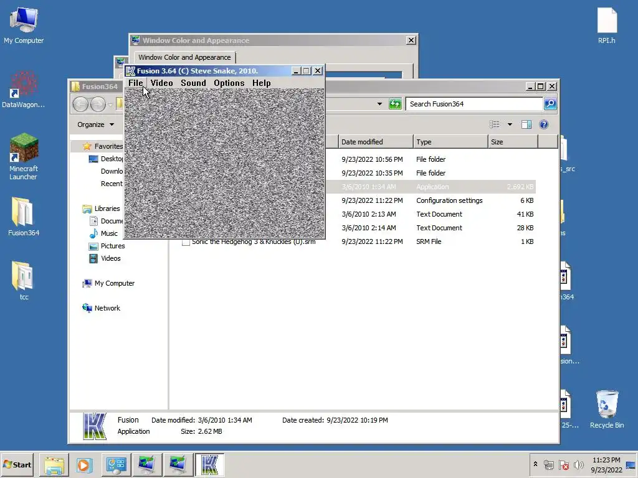
Task: Click the Fusion K taskbar button
Action: 209,465
